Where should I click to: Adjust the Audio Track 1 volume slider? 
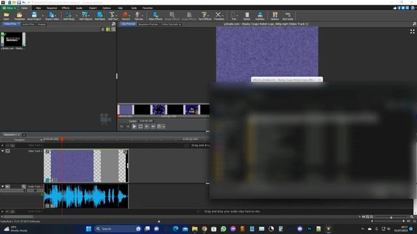pyautogui.click(x=13, y=190)
